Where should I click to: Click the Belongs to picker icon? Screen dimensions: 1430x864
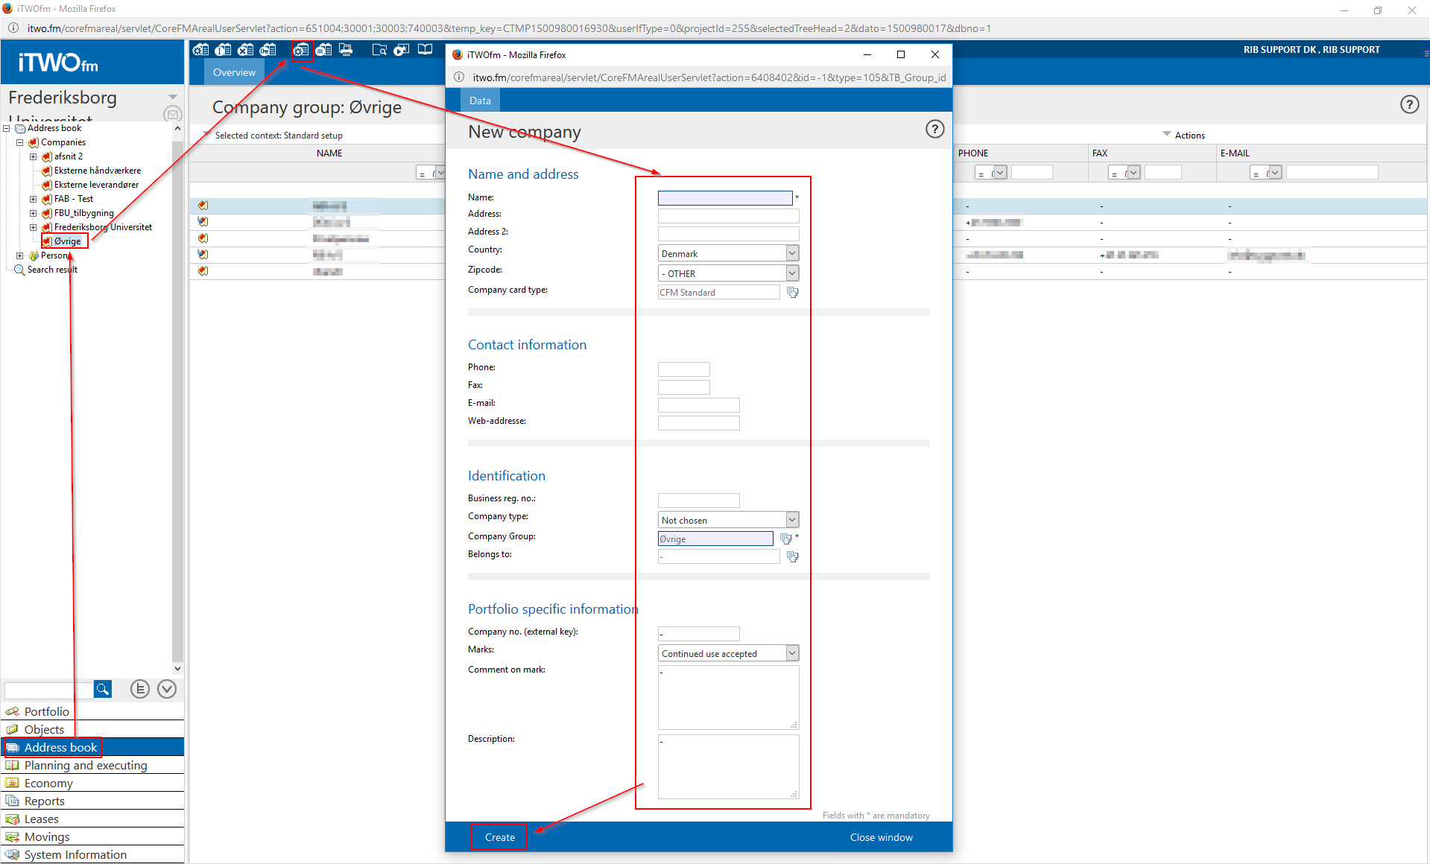pos(792,556)
